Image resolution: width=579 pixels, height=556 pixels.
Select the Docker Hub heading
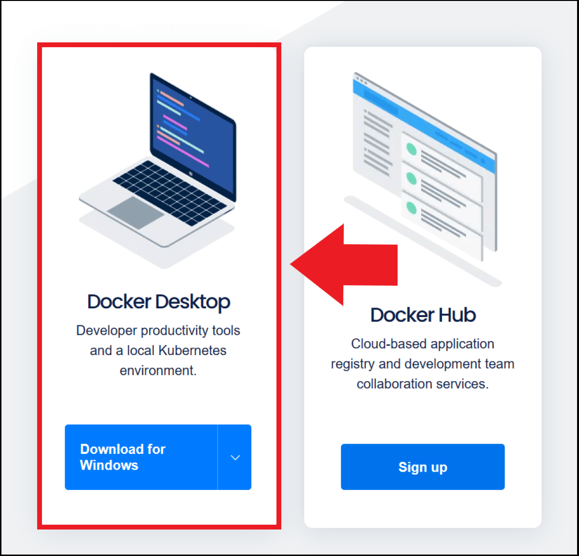[423, 315]
